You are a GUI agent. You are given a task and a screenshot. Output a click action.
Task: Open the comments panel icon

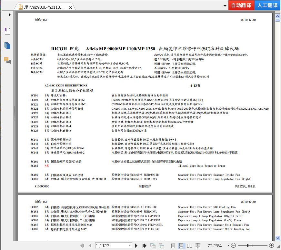pyautogui.click(x=7, y=60)
